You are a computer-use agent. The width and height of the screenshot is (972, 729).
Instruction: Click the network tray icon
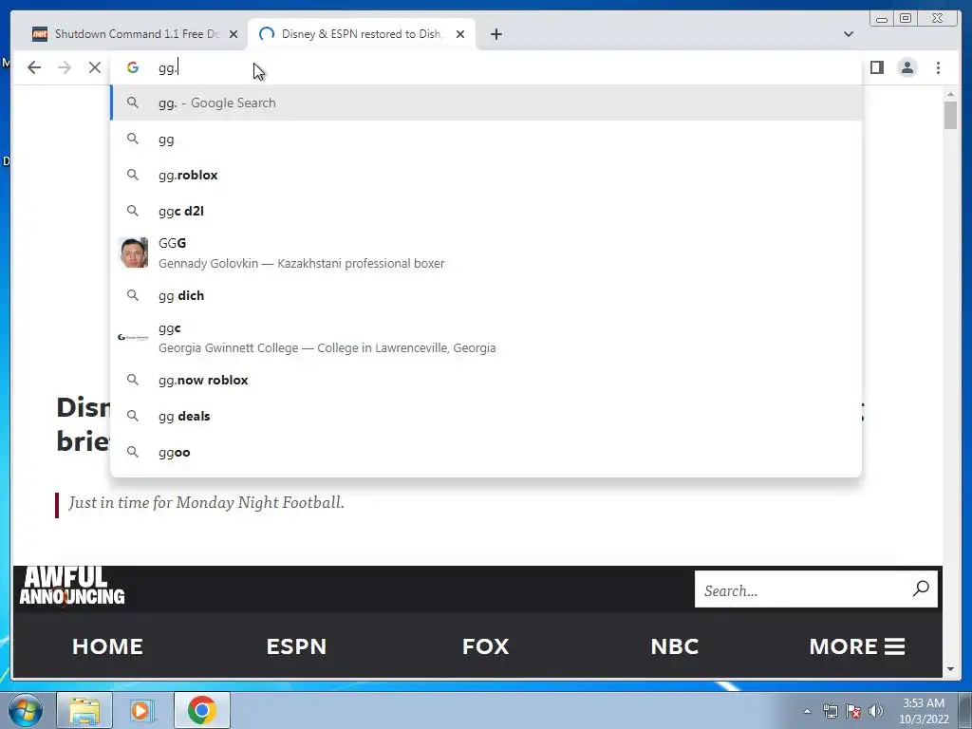tap(830, 711)
